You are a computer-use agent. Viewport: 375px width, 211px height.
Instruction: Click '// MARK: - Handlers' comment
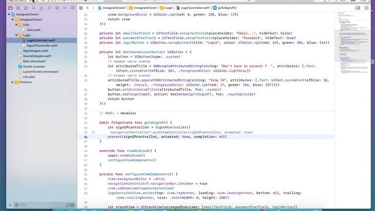[x=117, y=113]
